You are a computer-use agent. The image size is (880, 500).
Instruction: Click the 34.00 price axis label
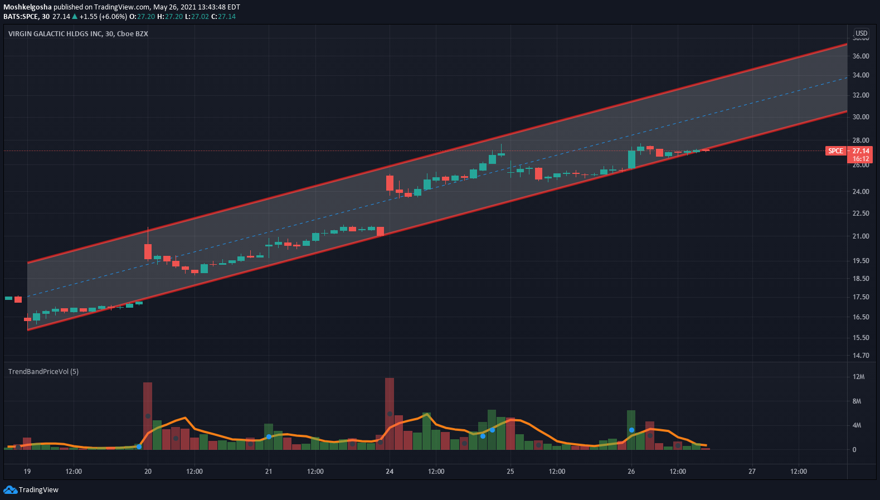tap(860, 75)
